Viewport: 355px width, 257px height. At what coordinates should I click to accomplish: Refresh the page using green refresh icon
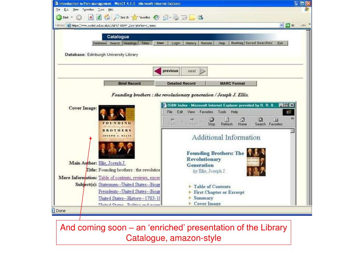[x=99, y=17]
